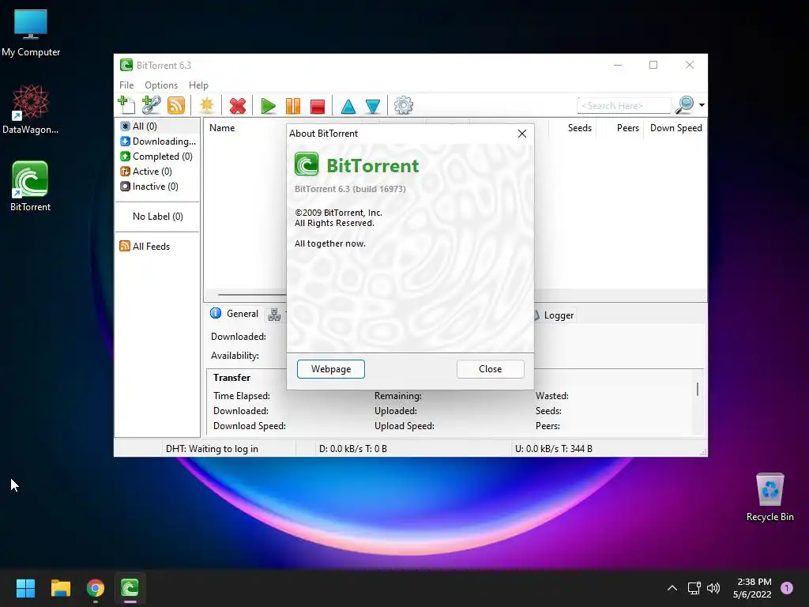Open the BitTorrent desktop shortcut
Screen dimensions: 809x607
tap(31, 187)
